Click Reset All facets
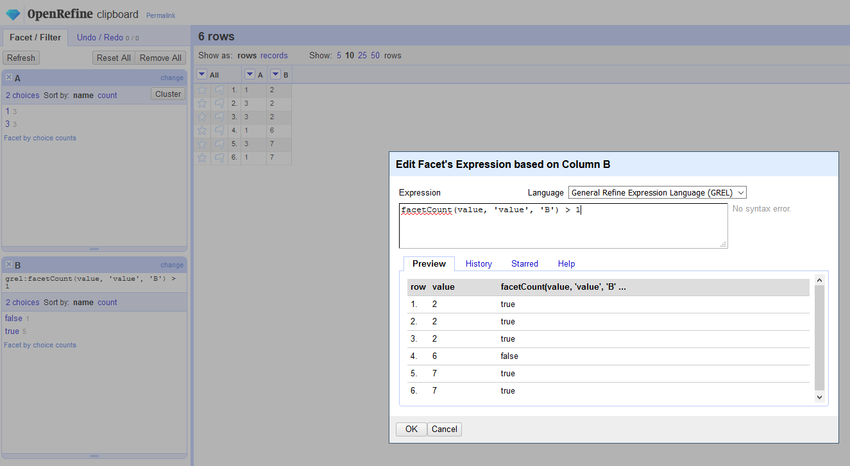Viewport: 850px width, 466px height. [x=114, y=58]
